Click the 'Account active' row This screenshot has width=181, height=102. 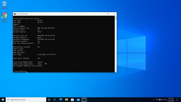click(26, 30)
